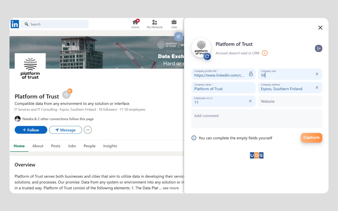Switch to the About tab

click(38, 146)
